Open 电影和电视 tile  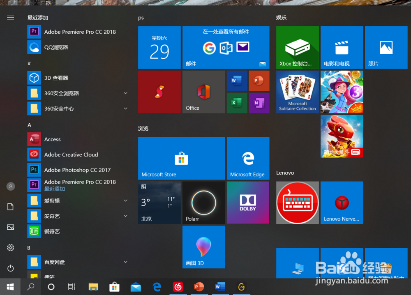[x=342, y=47]
